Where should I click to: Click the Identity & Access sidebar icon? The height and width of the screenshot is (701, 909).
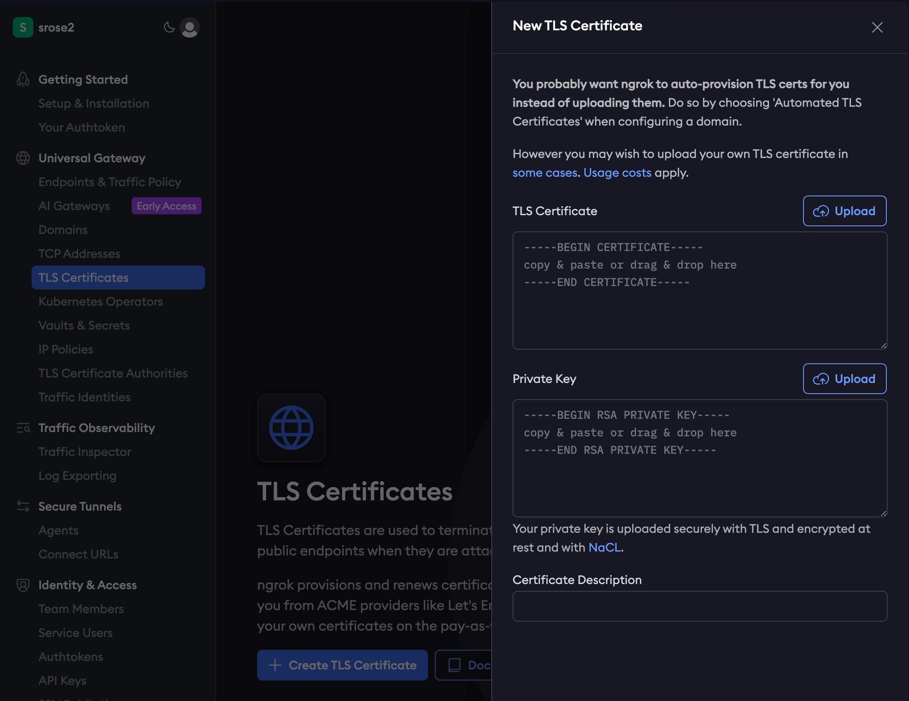[x=22, y=584]
